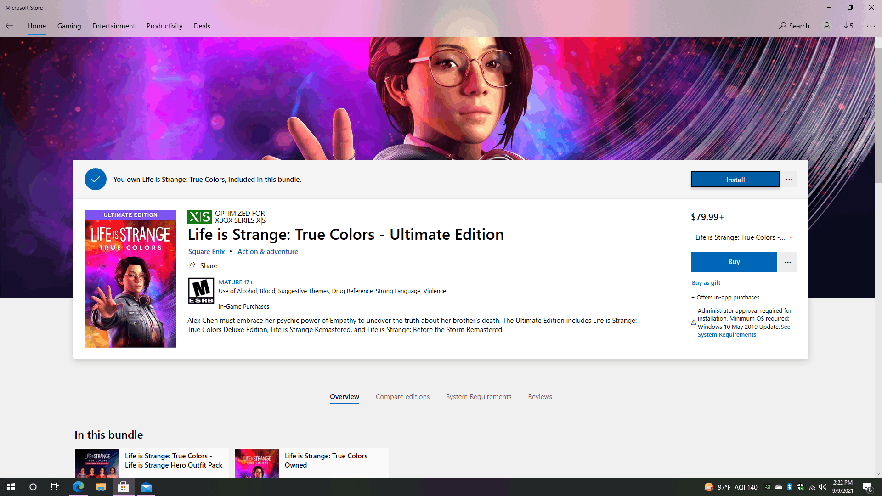The height and width of the screenshot is (496, 882).
Task: Click the blue Buy button
Action: 734,262
